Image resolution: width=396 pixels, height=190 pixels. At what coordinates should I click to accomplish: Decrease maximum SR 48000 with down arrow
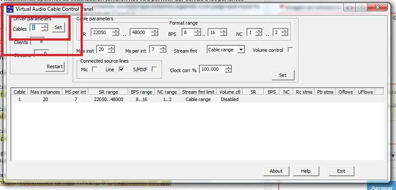click(155, 34)
